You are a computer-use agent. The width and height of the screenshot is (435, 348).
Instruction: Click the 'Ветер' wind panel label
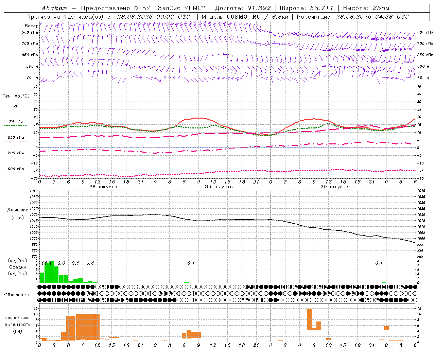[32, 26]
